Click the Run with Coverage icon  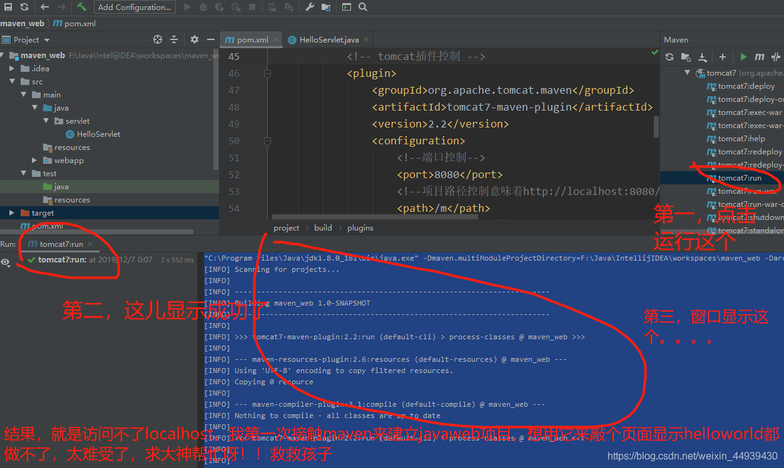pos(220,7)
